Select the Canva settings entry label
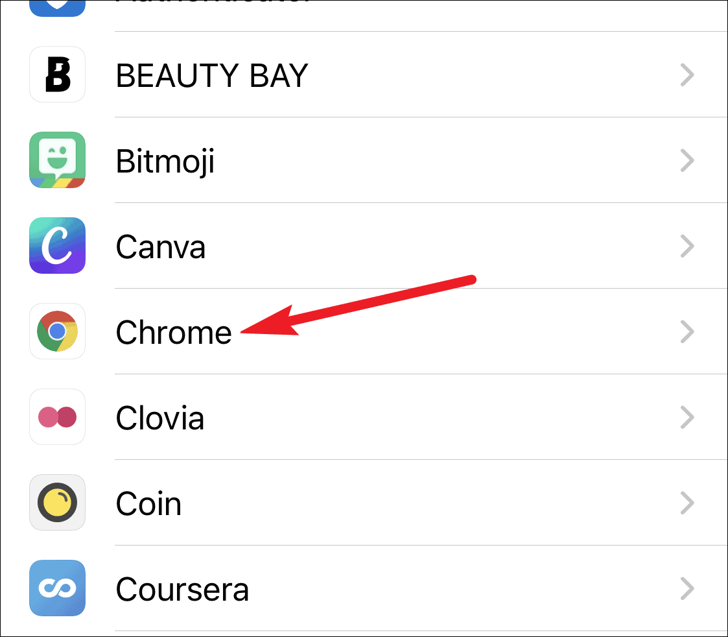The height and width of the screenshot is (637, 728). (x=161, y=246)
